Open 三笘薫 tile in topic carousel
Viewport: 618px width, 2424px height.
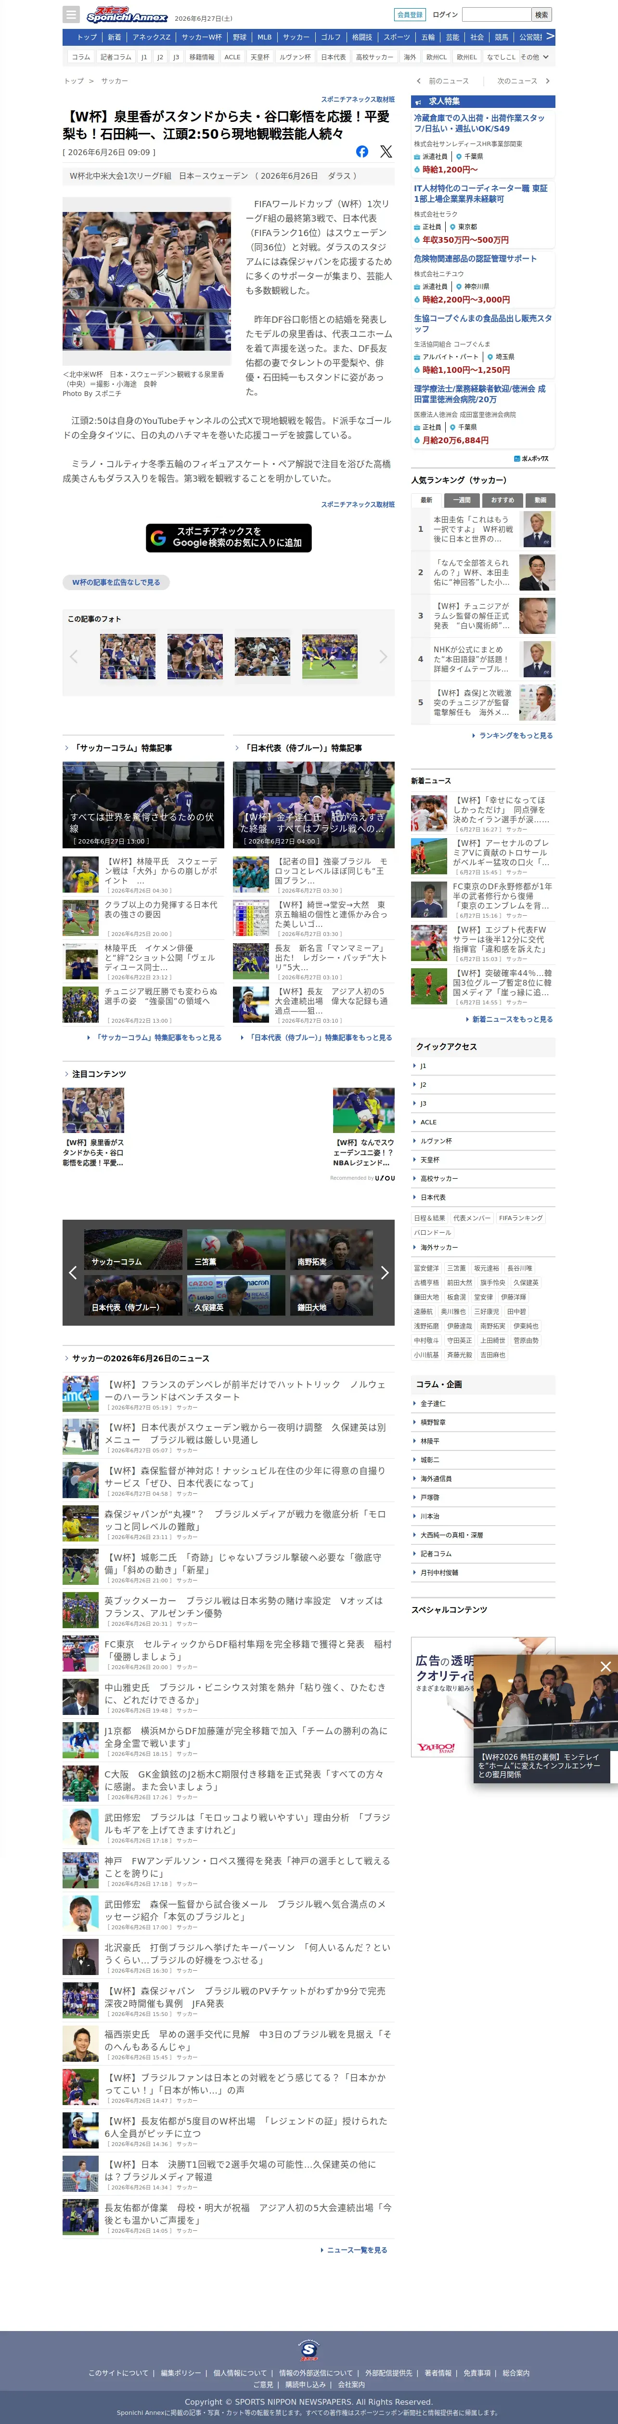point(236,1249)
